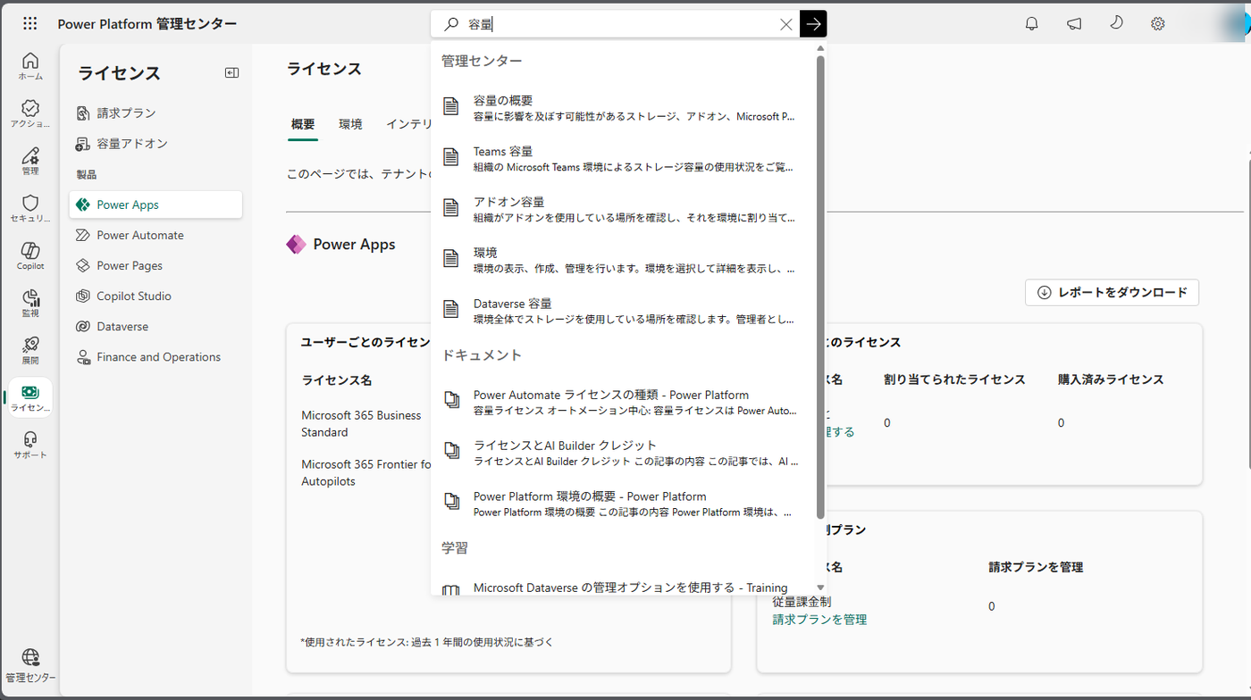This screenshot has height=700, width=1251.
Task: Go to Home in the left rail
Action: pos(30,66)
